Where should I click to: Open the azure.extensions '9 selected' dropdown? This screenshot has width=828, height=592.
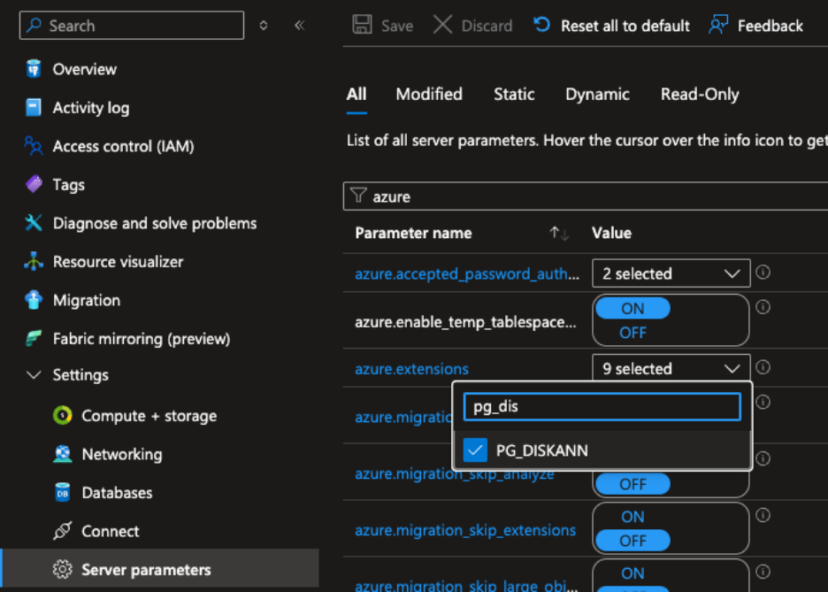coord(671,369)
